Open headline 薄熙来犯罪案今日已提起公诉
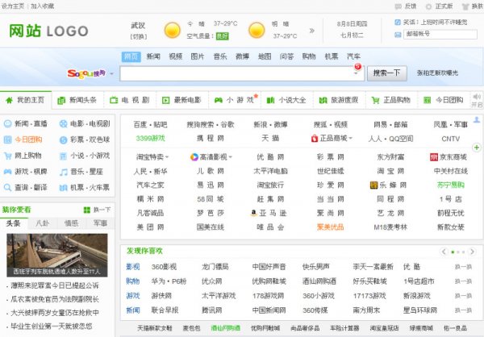484x337 pixels. pyautogui.click(x=55, y=285)
